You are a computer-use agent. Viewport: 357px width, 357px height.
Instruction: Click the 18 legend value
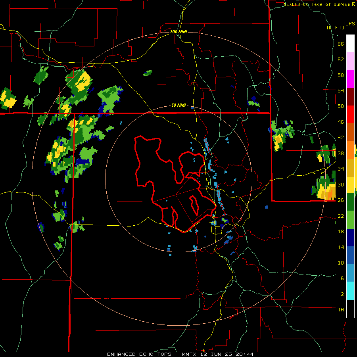point(341,232)
